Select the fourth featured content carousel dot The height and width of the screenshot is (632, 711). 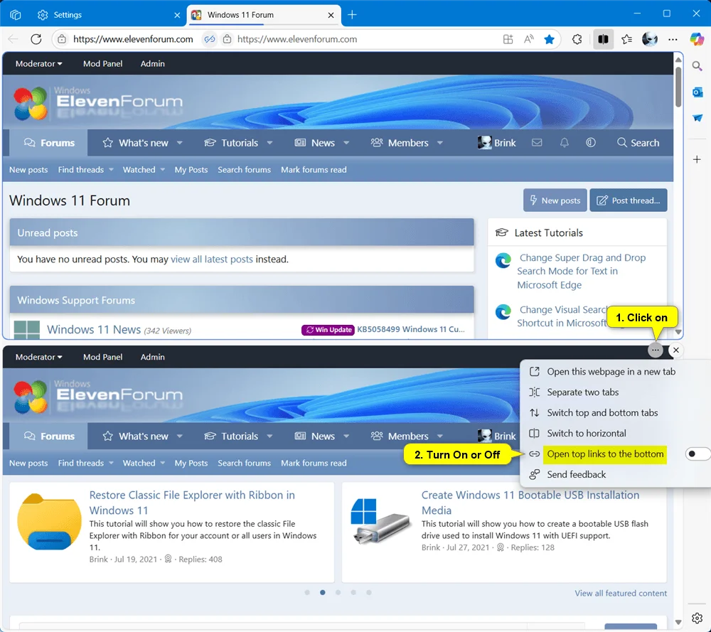pyautogui.click(x=353, y=593)
